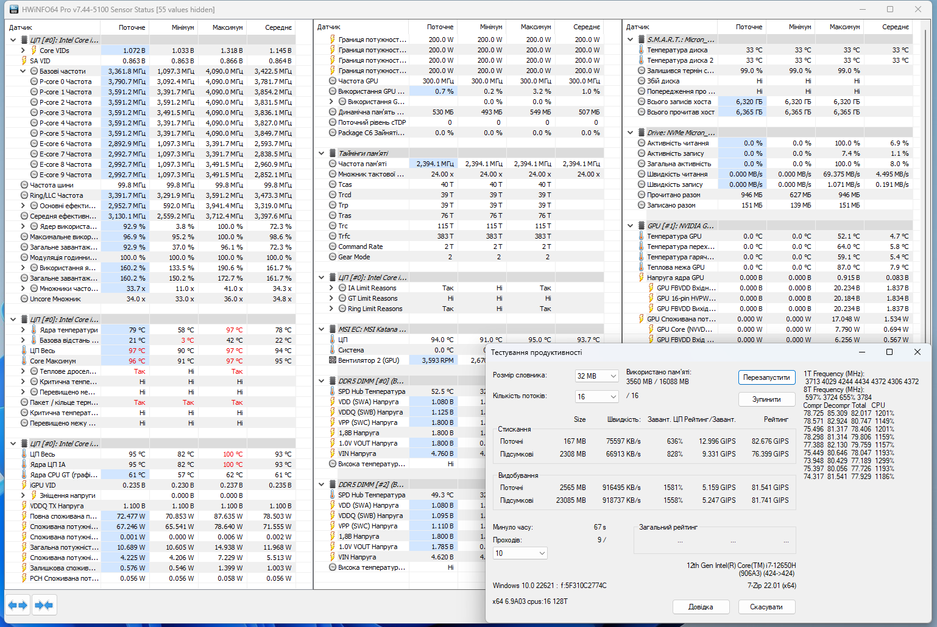
Task: Click the Довідка button
Action: click(x=701, y=607)
